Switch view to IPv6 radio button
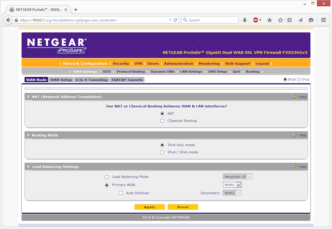The height and width of the screenshot is (229, 332). pyautogui.click(x=299, y=80)
